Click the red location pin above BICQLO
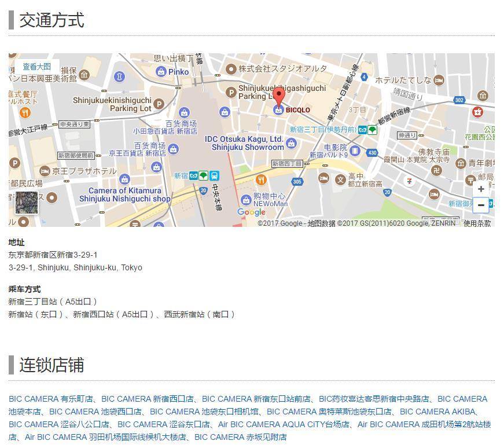Viewport: 504px width, 448px height. point(279,97)
